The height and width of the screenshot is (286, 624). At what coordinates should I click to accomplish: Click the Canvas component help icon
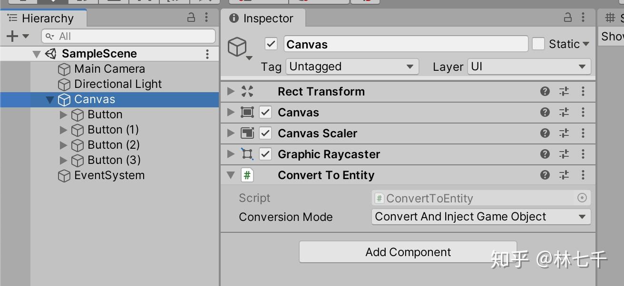coord(544,112)
